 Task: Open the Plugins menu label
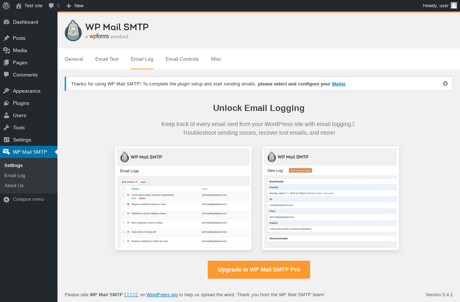tap(21, 103)
